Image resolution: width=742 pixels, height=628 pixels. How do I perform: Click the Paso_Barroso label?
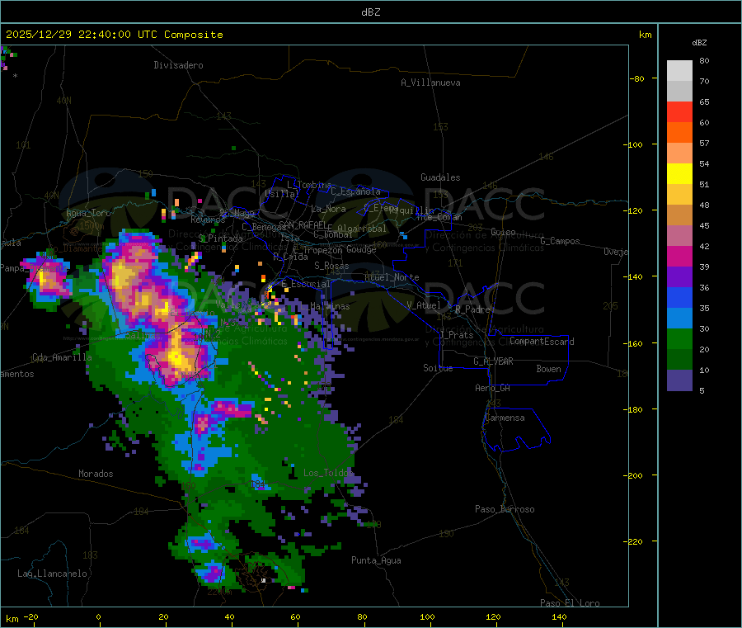tap(505, 509)
